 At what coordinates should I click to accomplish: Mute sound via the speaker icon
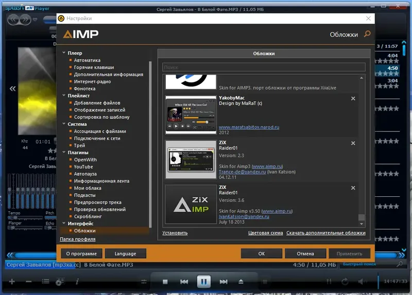[x=362, y=282]
